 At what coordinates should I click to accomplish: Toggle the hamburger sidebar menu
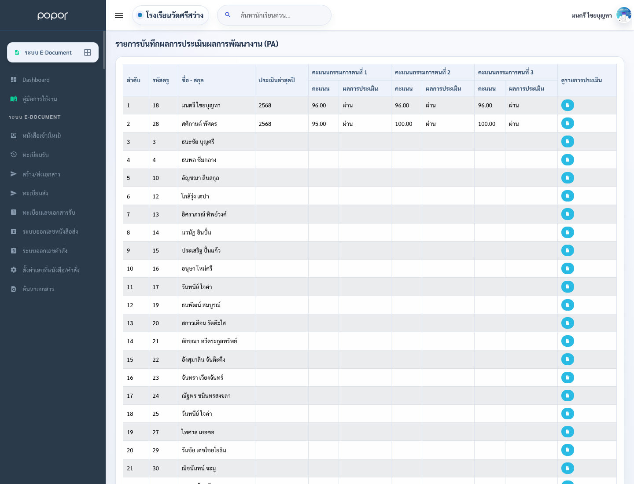[x=119, y=15]
